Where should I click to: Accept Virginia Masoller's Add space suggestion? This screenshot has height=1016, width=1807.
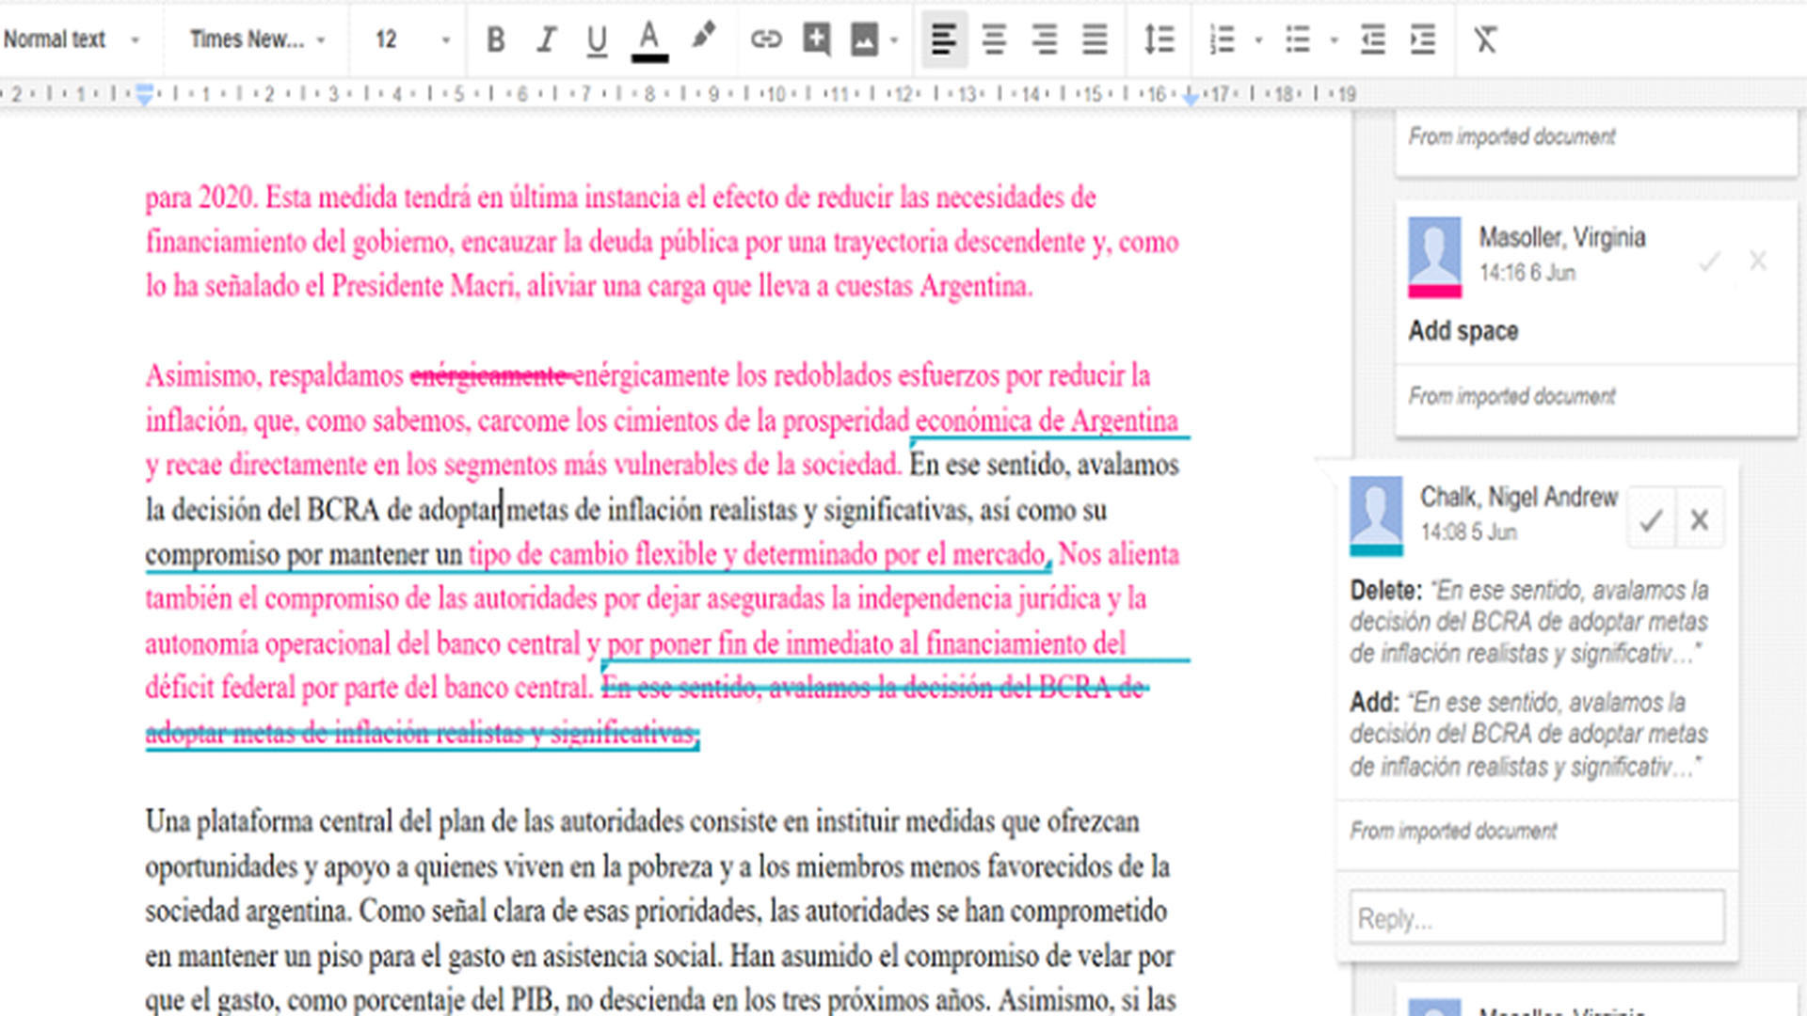(1710, 262)
